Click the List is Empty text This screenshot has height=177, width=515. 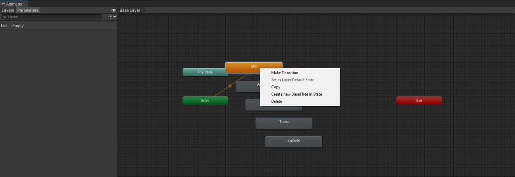click(12, 26)
